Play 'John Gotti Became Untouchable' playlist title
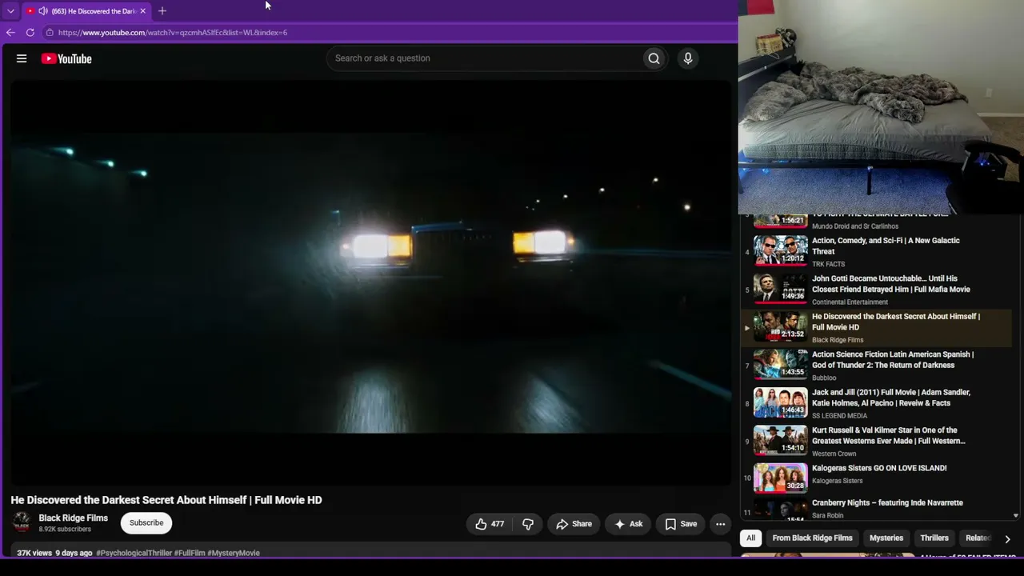The image size is (1024, 576). tap(891, 284)
